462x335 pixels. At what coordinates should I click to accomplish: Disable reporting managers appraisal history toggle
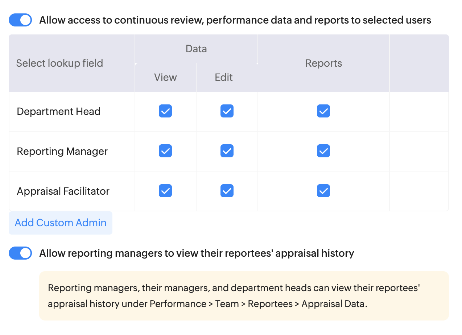(20, 253)
